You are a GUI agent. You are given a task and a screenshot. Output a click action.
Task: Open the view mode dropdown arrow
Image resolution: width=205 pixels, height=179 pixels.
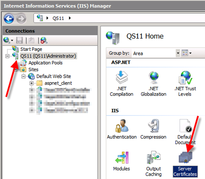point(190,53)
